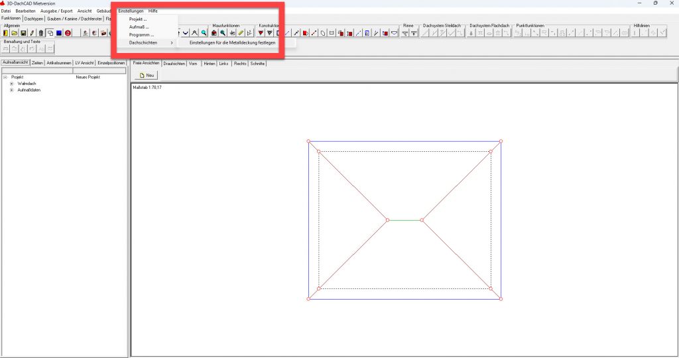Click the yellow ruler icon in Mausfunktionen

[x=241, y=32]
